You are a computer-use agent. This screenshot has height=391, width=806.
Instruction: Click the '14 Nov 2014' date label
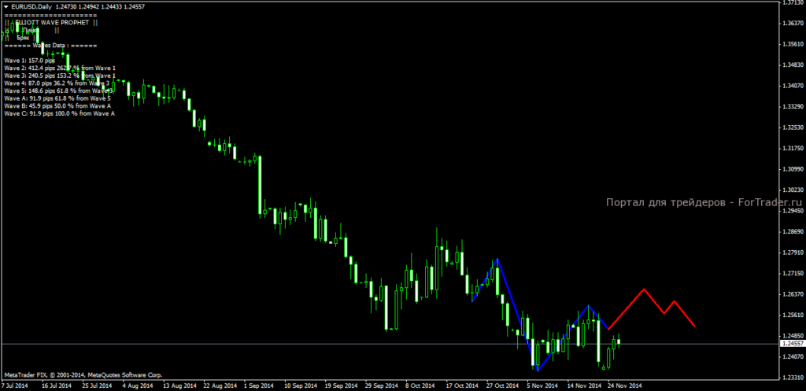[x=585, y=385]
